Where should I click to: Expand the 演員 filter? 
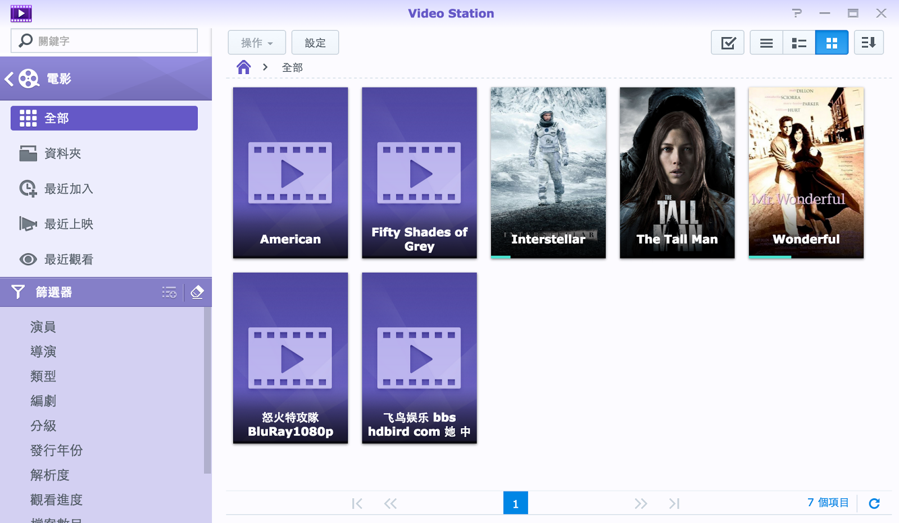(x=43, y=327)
